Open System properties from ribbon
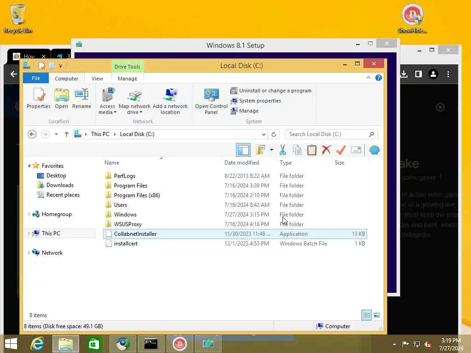This screenshot has height=353, width=471. click(x=256, y=101)
